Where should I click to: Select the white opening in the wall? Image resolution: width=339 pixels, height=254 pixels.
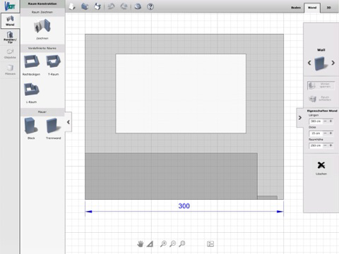(181, 94)
